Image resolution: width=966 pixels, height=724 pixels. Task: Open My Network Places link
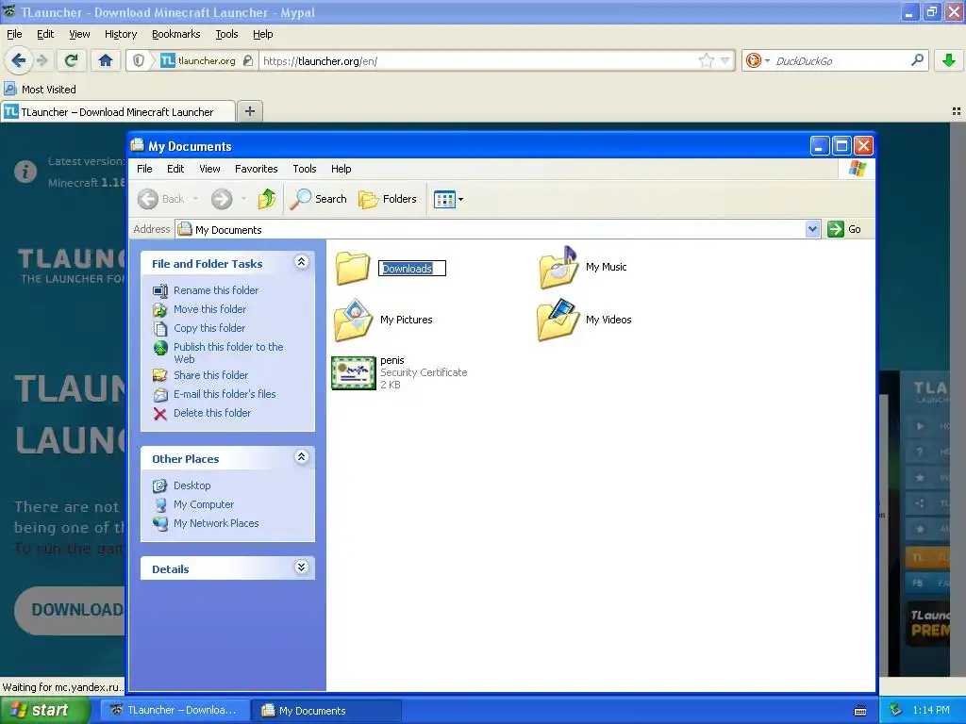[x=216, y=523]
